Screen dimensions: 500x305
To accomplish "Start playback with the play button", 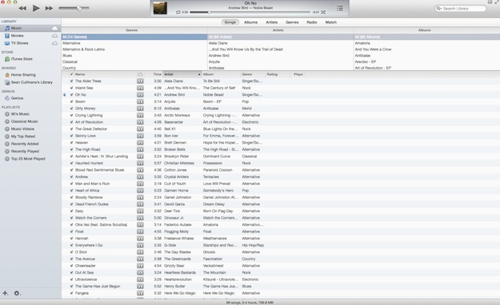I will [x=36, y=8].
